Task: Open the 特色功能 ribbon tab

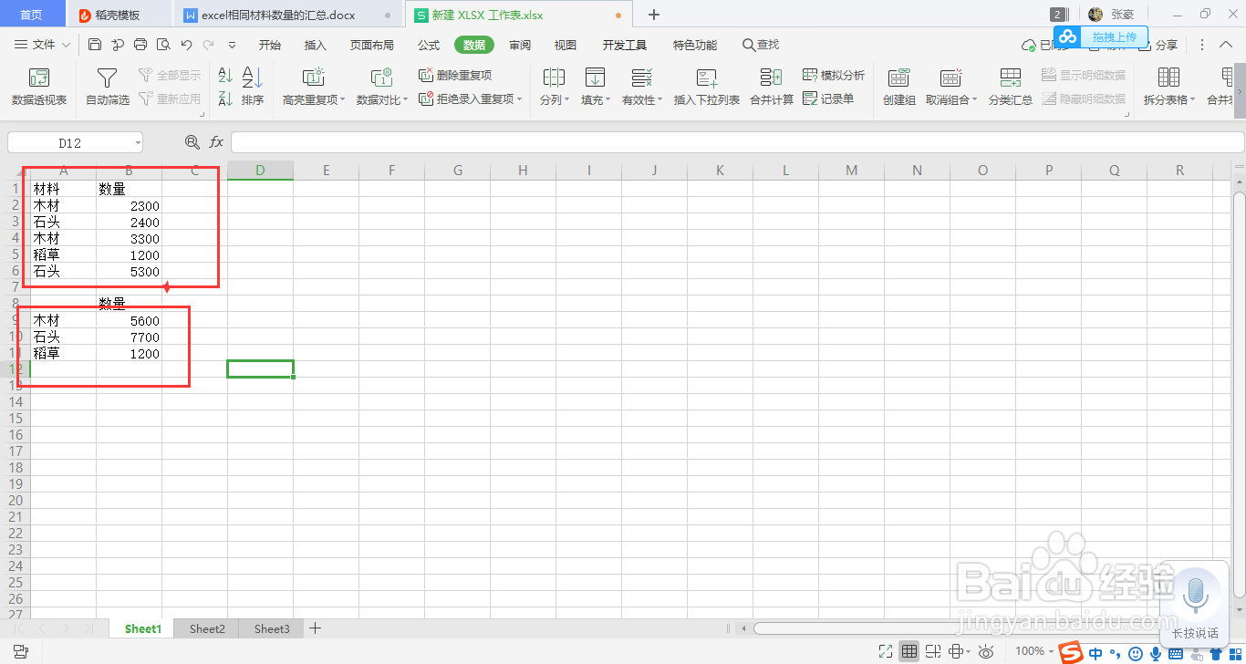Action: point(695,45)
